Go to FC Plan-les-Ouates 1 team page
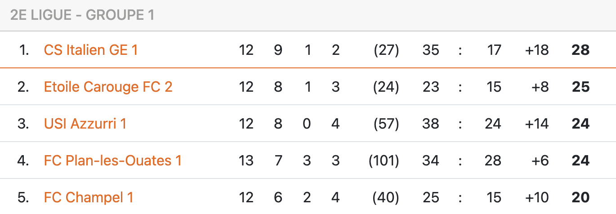The image size is (616, 214). [112, 160]
